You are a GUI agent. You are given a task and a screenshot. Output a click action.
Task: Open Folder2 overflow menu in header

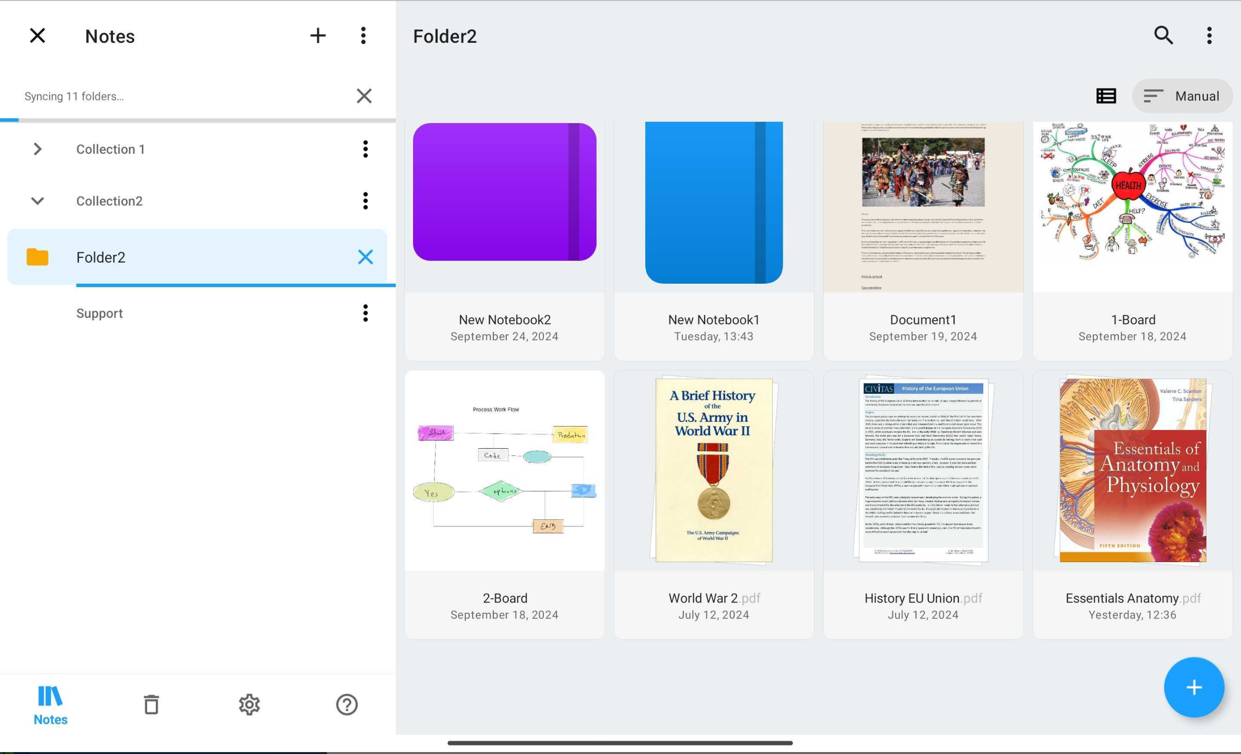coord(1209,36)
